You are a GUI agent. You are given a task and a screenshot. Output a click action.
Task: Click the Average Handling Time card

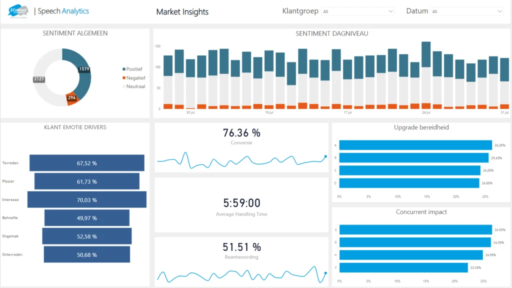point(241,205)
